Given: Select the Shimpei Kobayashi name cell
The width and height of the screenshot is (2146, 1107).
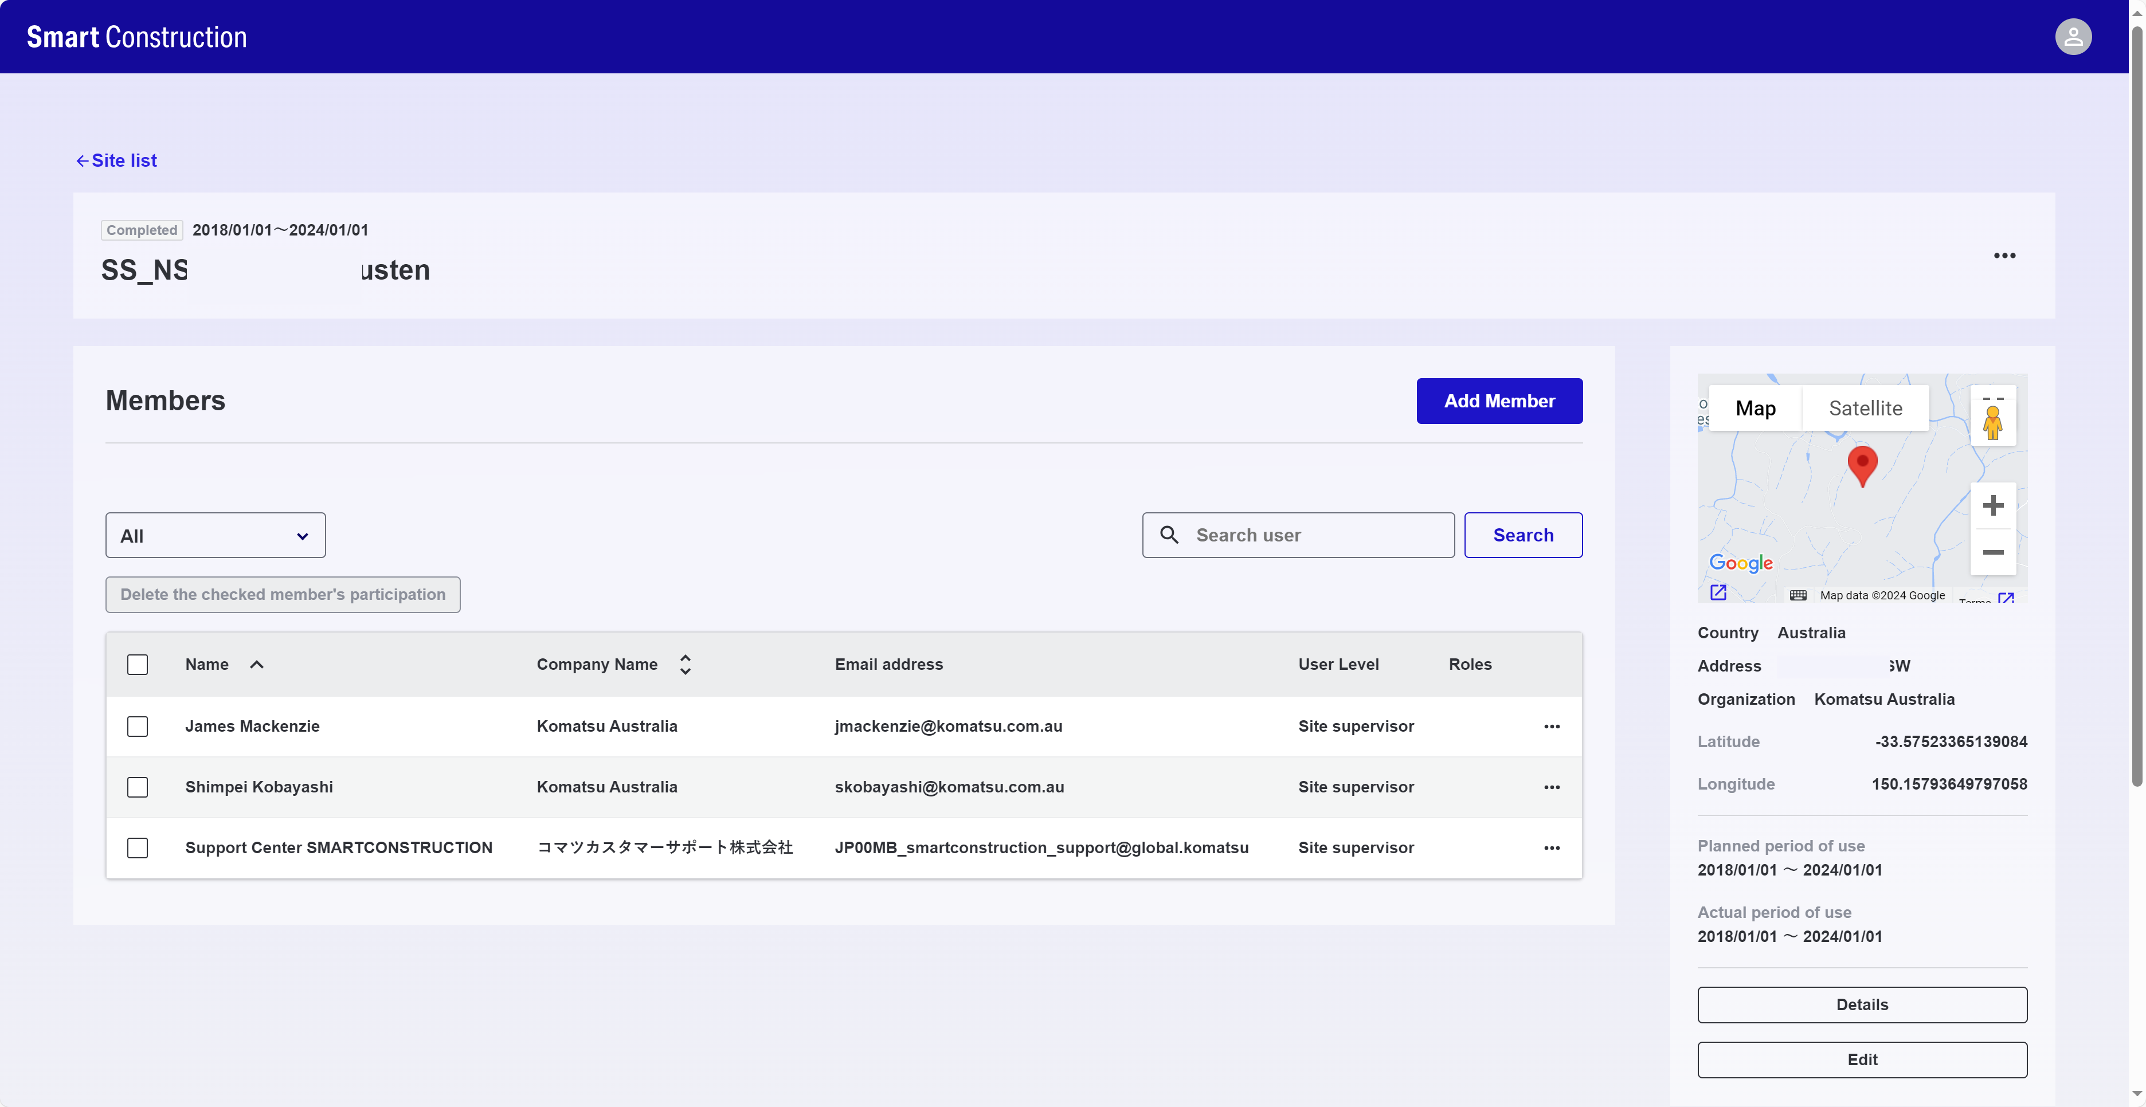Looking at the screenshot, I should 259,787.
